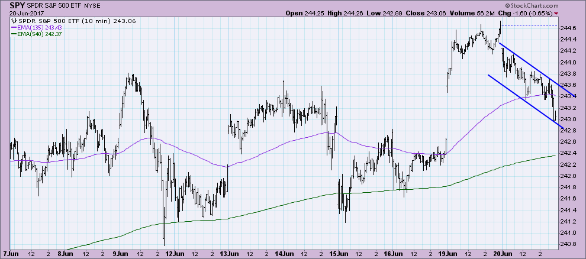586x259 pixels.
Task: Click the 241.2 price axis label
Action: tap(568, 222)
